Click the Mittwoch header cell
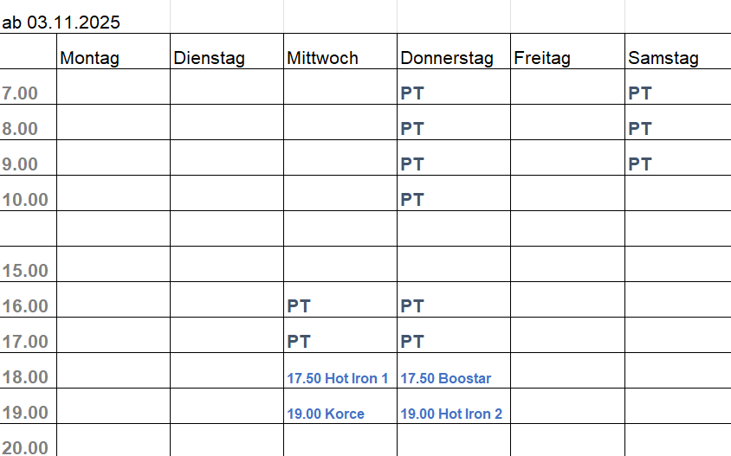This screenshot has height=456, width=731. point(321,58)
